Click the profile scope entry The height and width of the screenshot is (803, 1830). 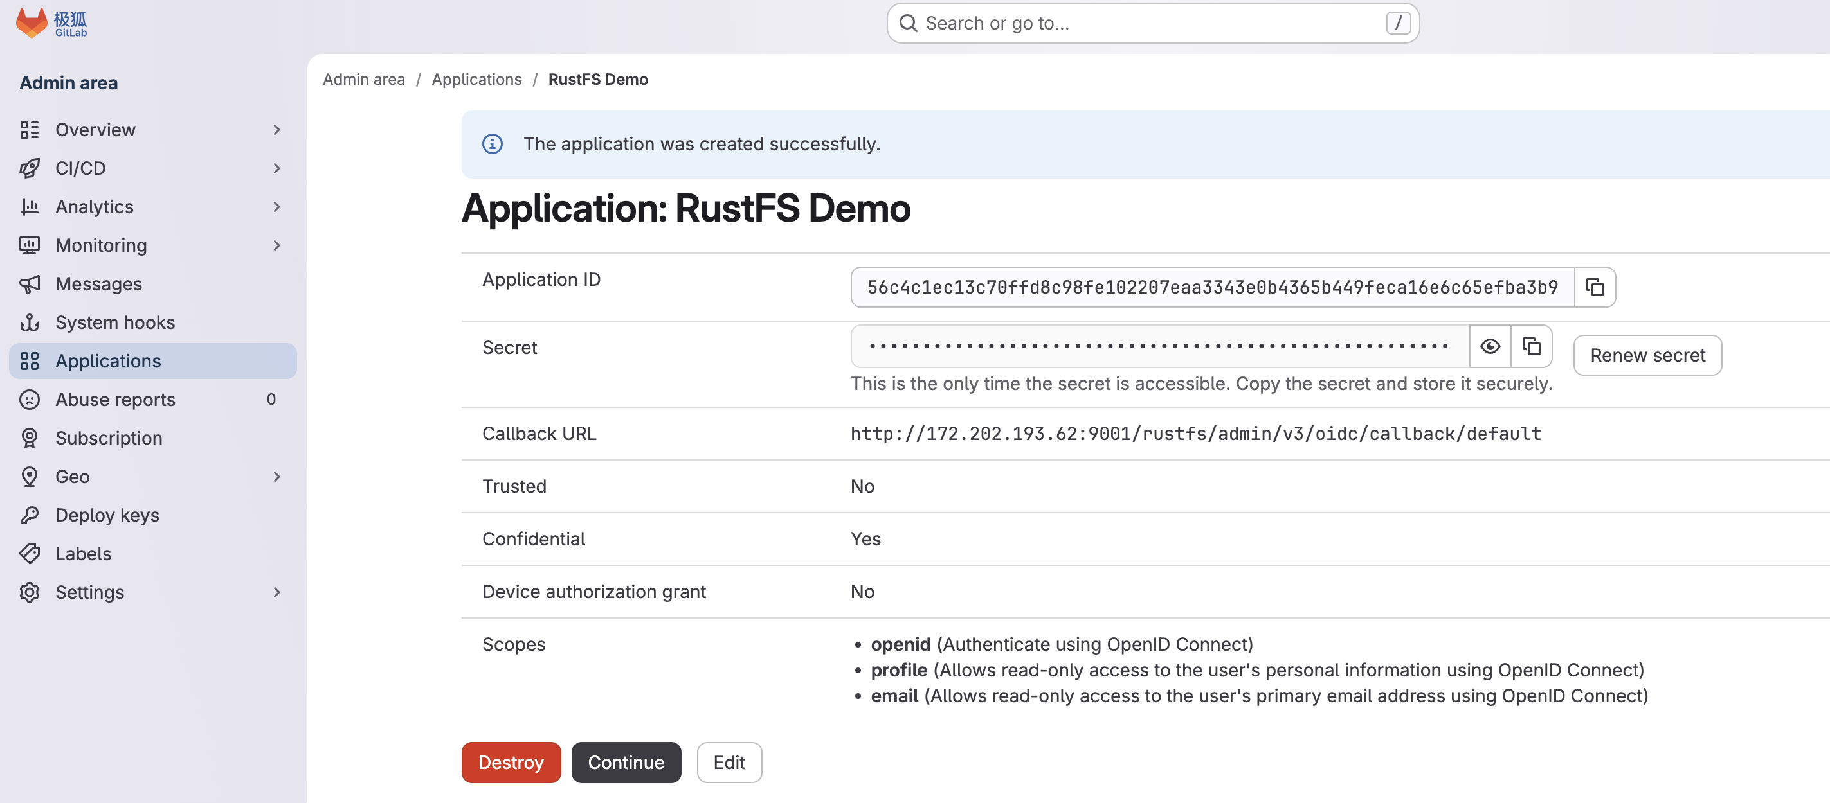coord(1258,669)
